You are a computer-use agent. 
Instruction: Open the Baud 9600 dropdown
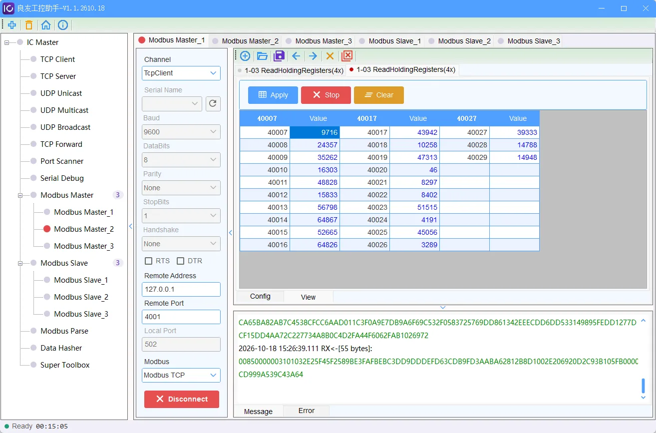pos(181,132)
